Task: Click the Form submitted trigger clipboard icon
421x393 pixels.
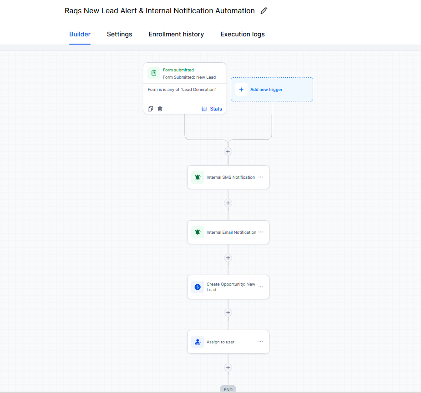Action: (x=154, y=73)
